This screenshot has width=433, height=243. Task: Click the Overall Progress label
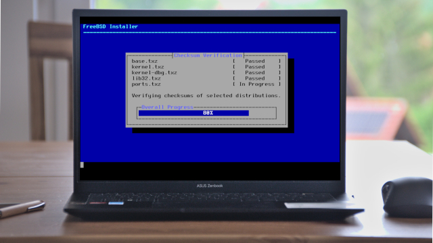pyautogui.click(x=167, y=107)
